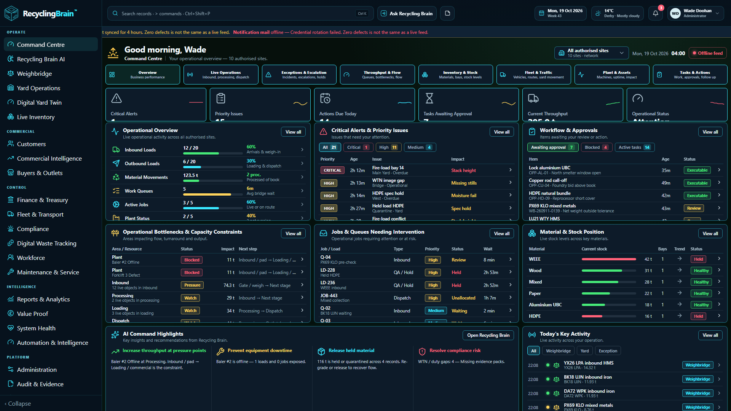Filter alerts by High chip

(x=388, y=147)
